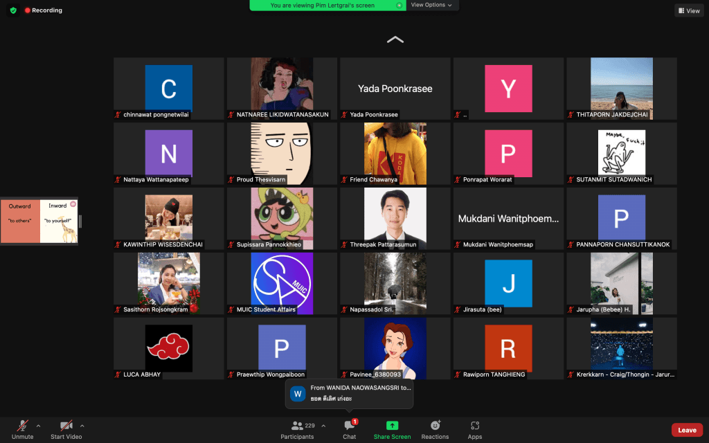
Task: Select the shared screen Outward Inward thumbnail
Action: coord(39,221)
